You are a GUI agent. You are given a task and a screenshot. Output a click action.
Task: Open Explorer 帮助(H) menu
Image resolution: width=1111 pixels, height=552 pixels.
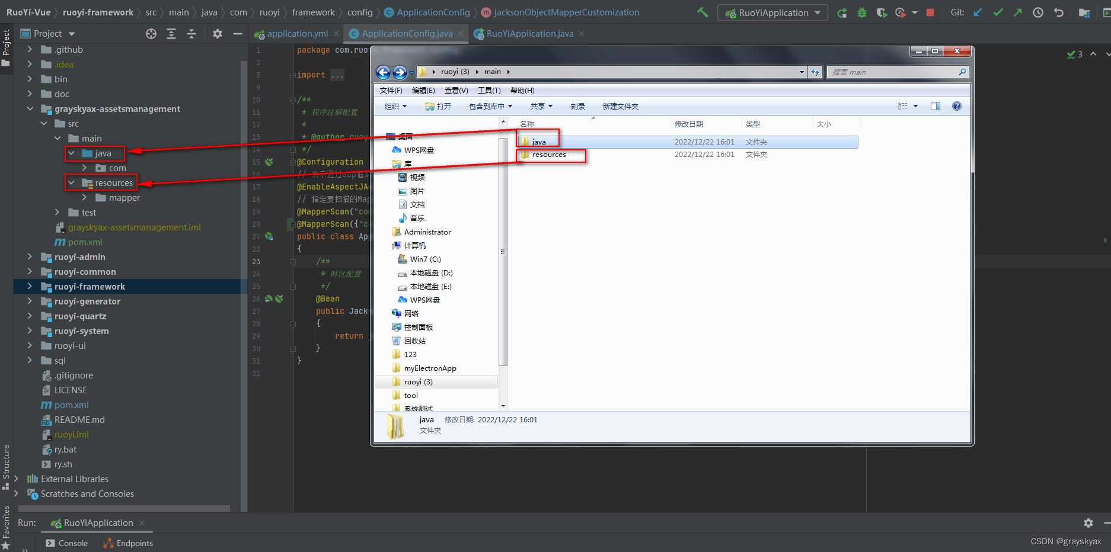pos(522,91)
